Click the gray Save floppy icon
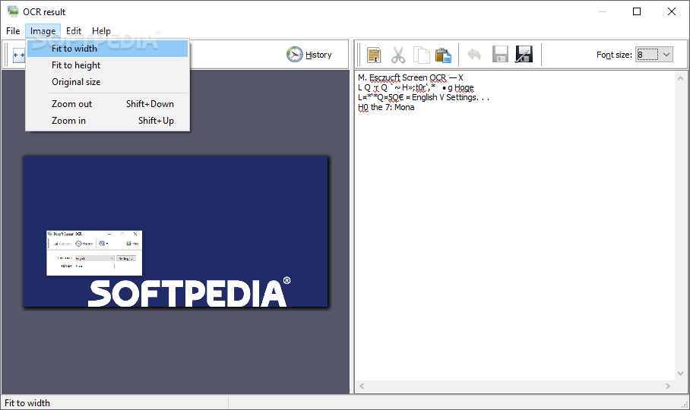Image resolution: width=690 pixels, height=410 pixels. pyautogui.click(x=500, y=55)
